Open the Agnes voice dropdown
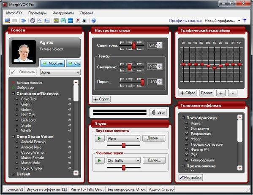The image size is (253, 195). [78, 72]
